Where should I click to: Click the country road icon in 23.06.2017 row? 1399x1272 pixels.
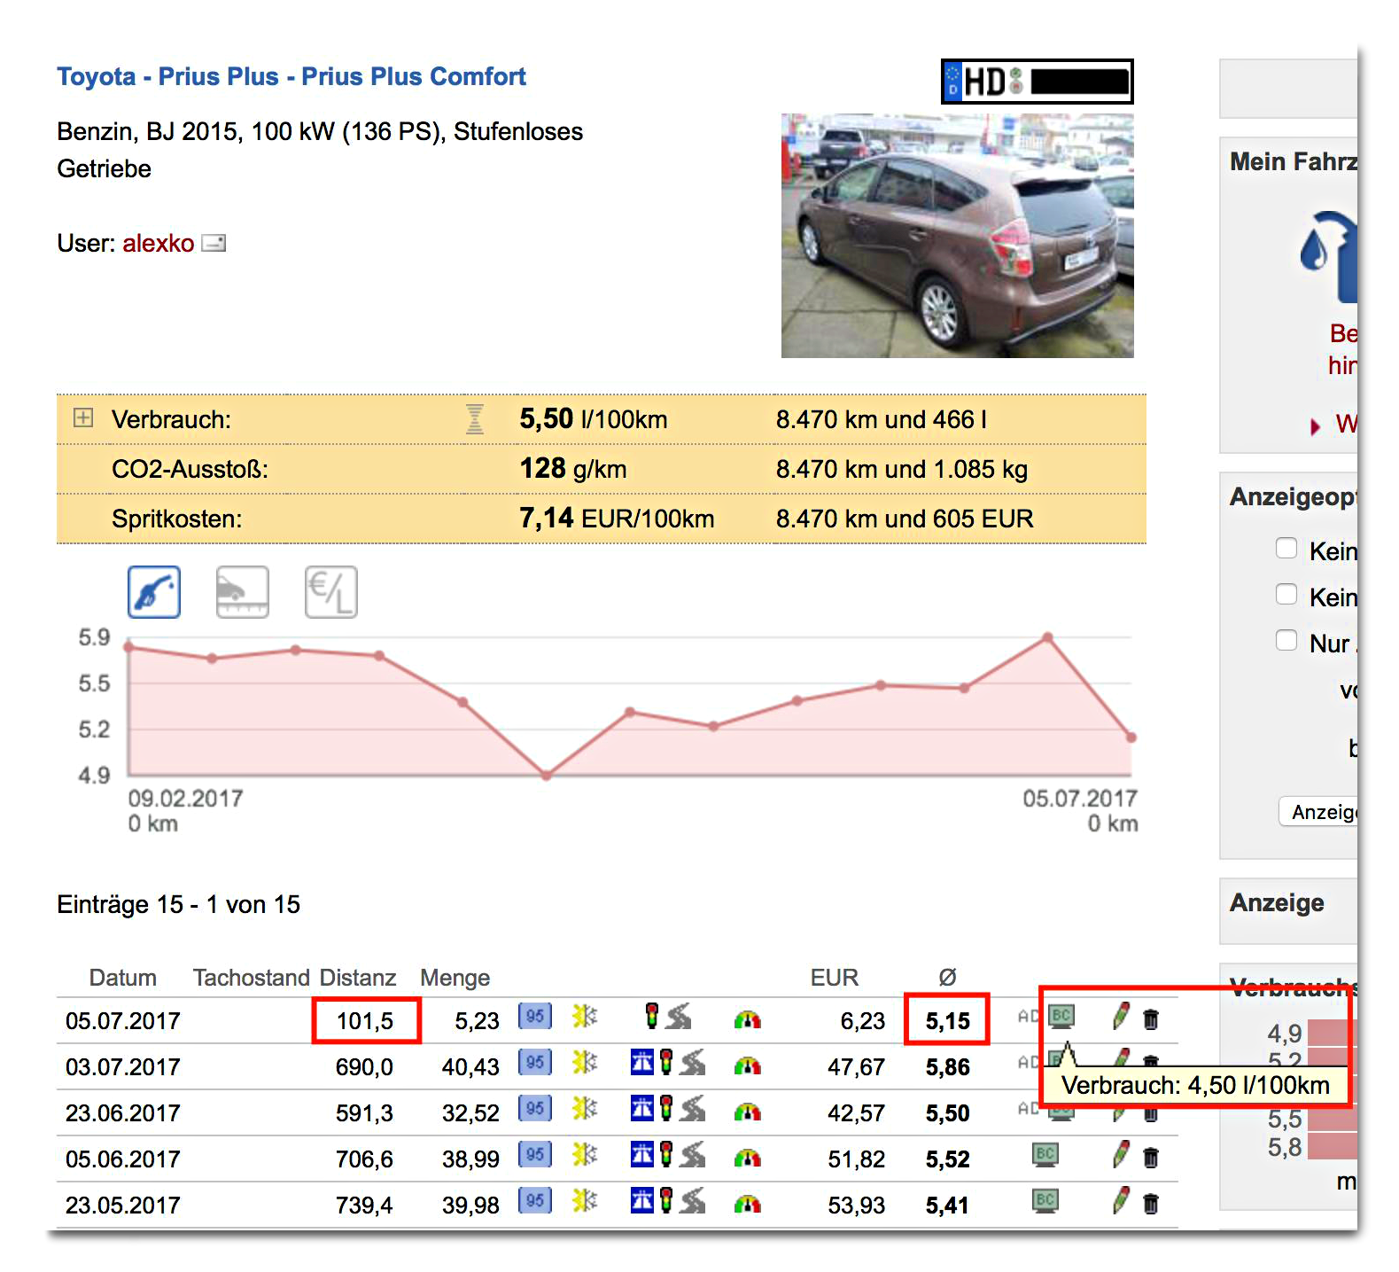click(x=693, y=1108)
